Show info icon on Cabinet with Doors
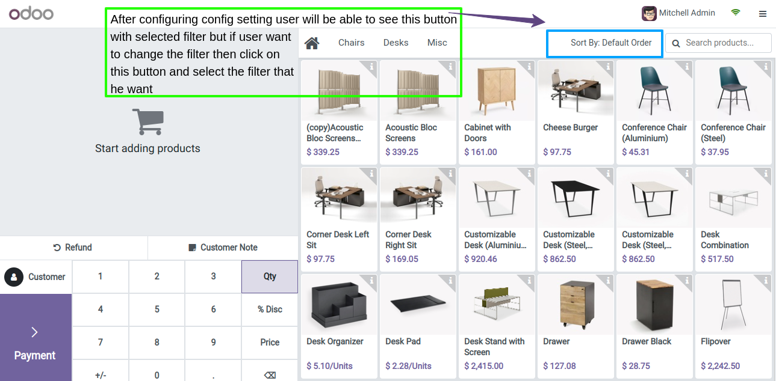776x381 pixels. pyautogui.click(x=529, y=67)
